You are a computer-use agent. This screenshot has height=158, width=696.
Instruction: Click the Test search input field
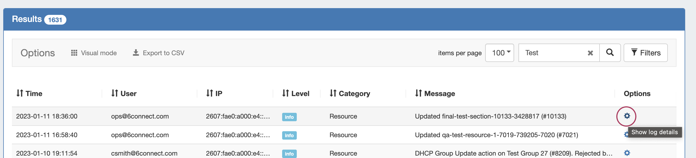coord(553,53)
